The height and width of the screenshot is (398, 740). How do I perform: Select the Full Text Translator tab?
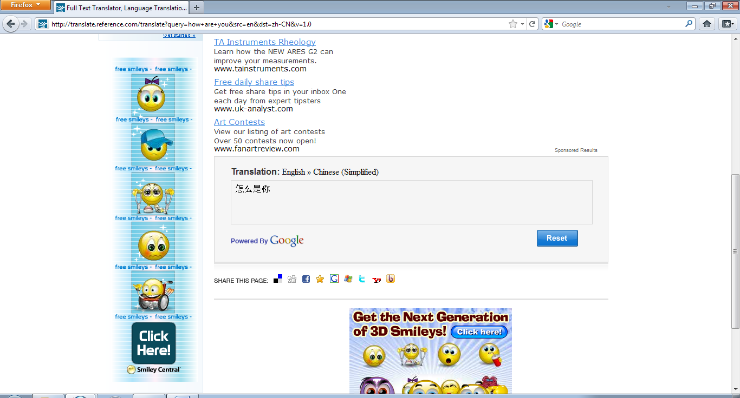[x=122, y=8]
